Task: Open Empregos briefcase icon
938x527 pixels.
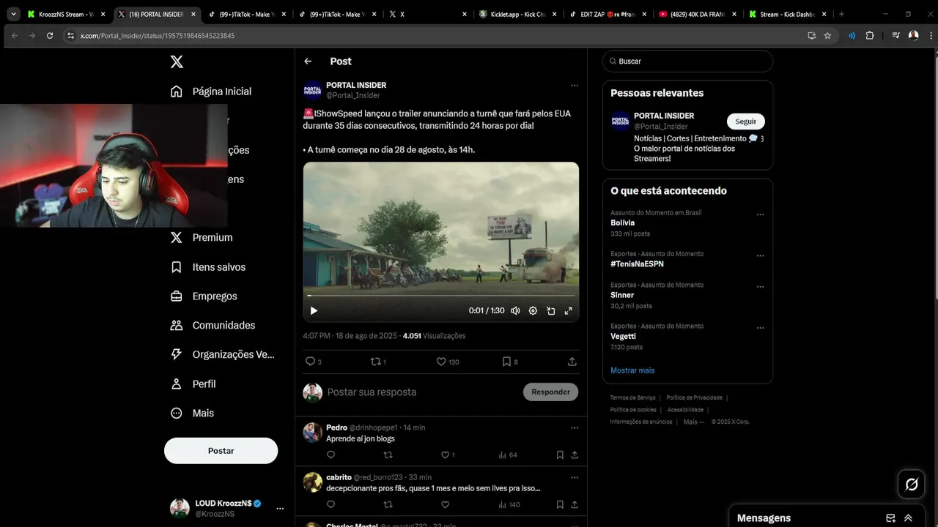Action: pos(176,296)
